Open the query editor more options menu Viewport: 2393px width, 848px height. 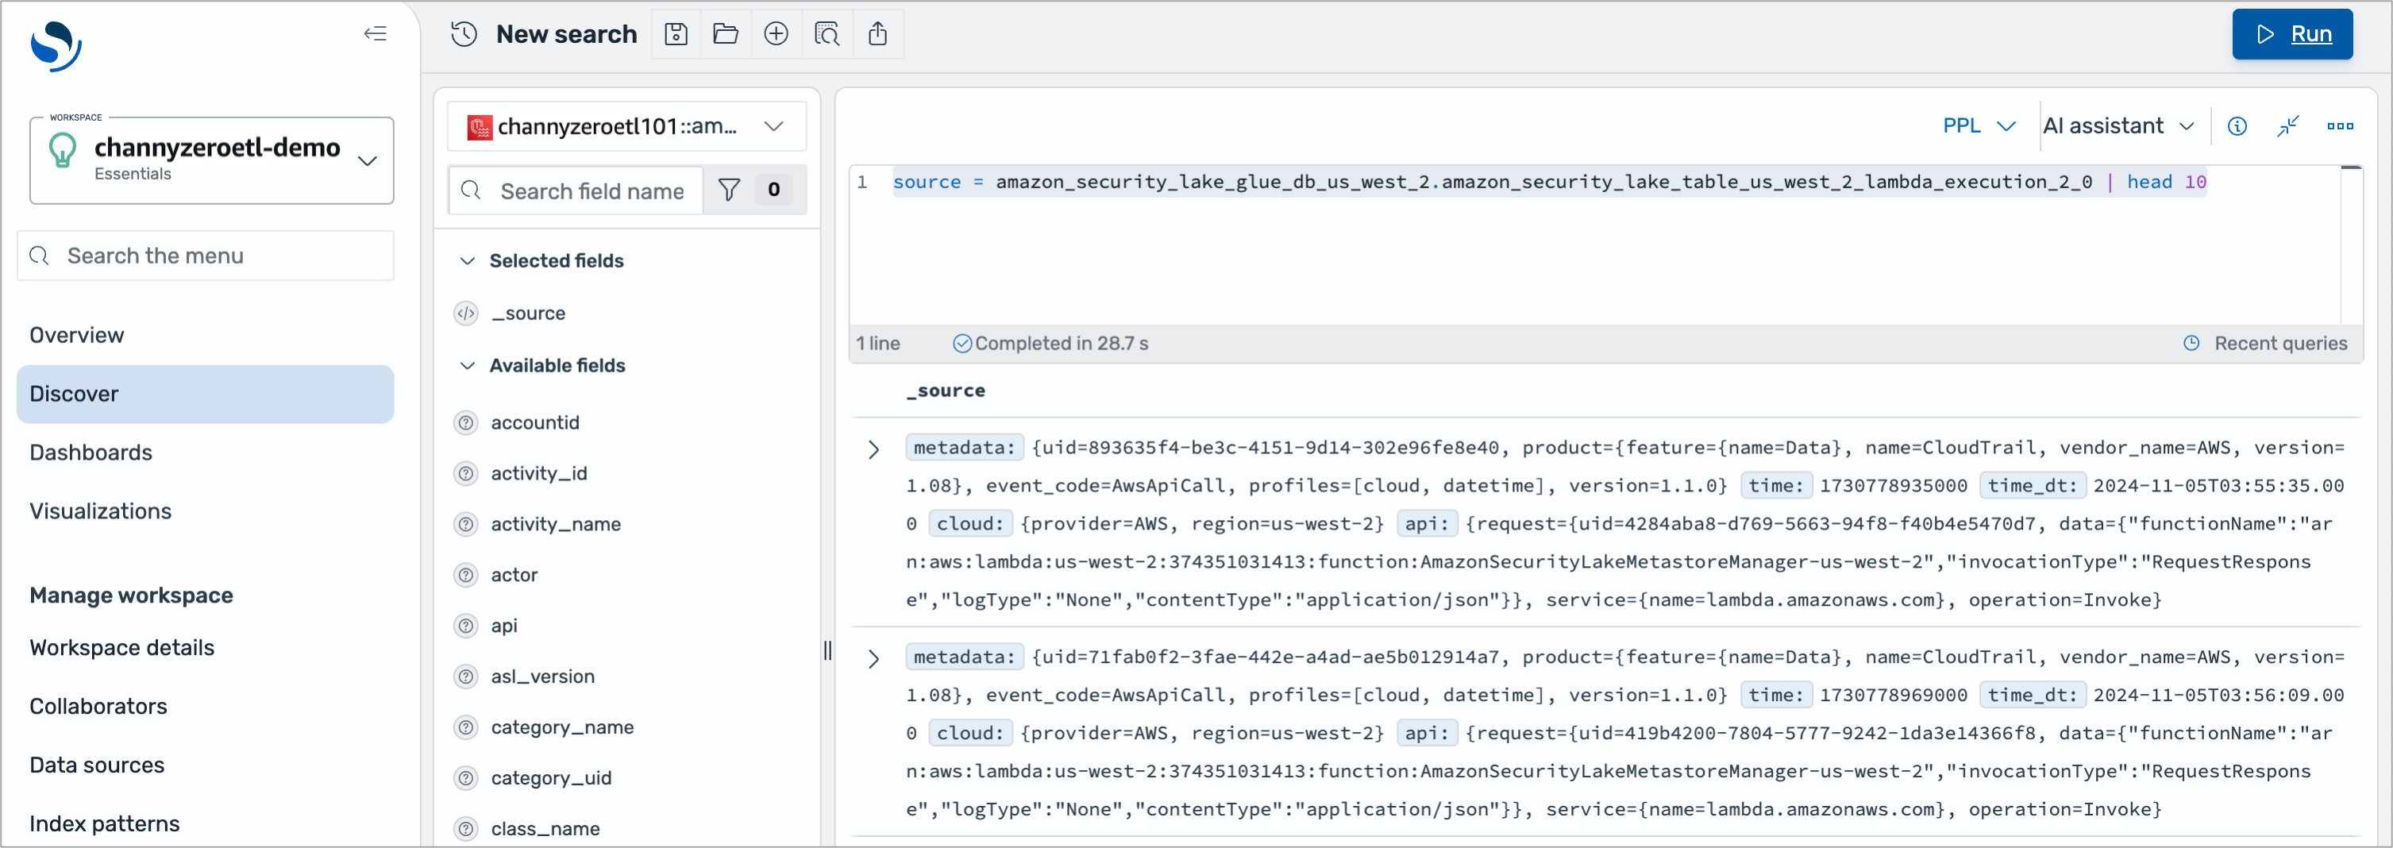(2340, 126)
